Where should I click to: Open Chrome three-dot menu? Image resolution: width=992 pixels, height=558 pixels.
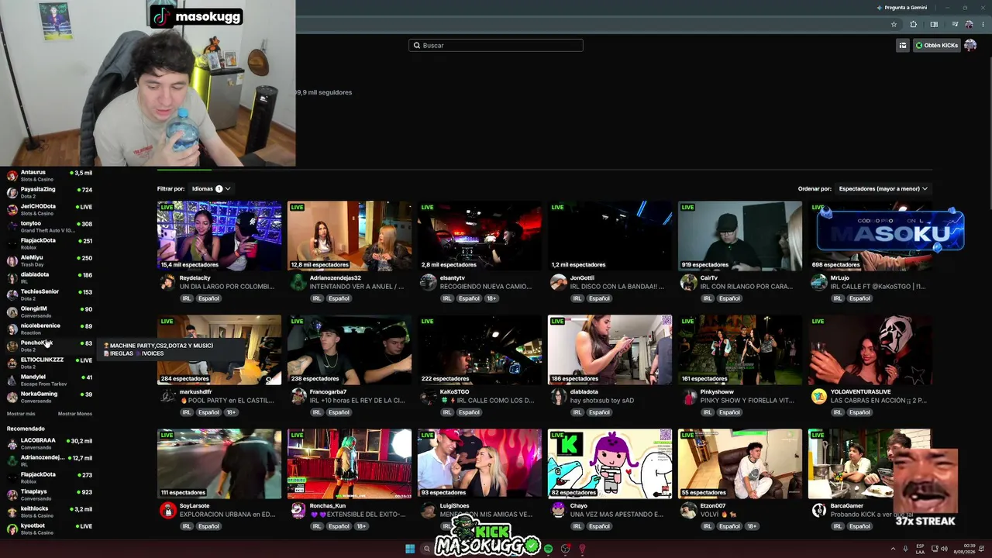coord(983,24)
